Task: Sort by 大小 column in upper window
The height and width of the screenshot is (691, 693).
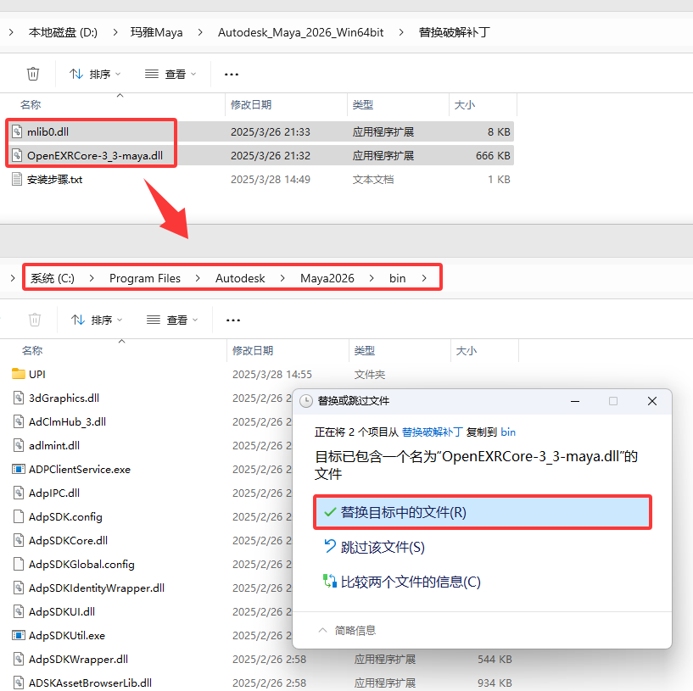Action: coord(465,105)
